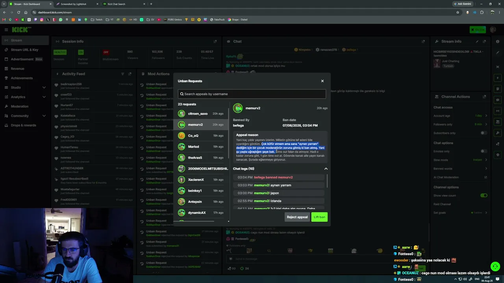Select the 2006MODELMITSUBISHIL request
The width and height of the screenshot is (504, 283).
[201, 169]
